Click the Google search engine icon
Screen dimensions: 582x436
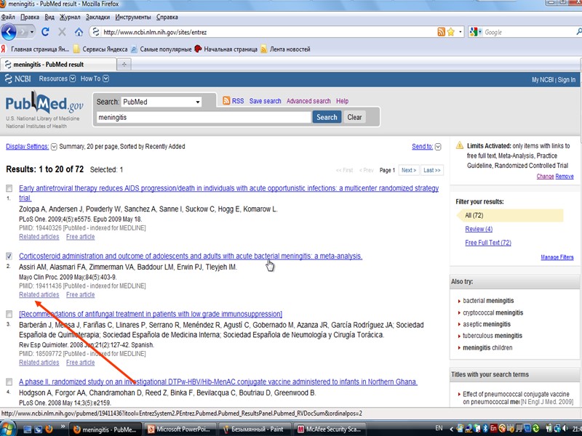tap(474, 32)
